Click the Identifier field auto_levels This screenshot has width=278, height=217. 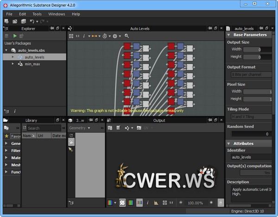[x=251, y=157]
